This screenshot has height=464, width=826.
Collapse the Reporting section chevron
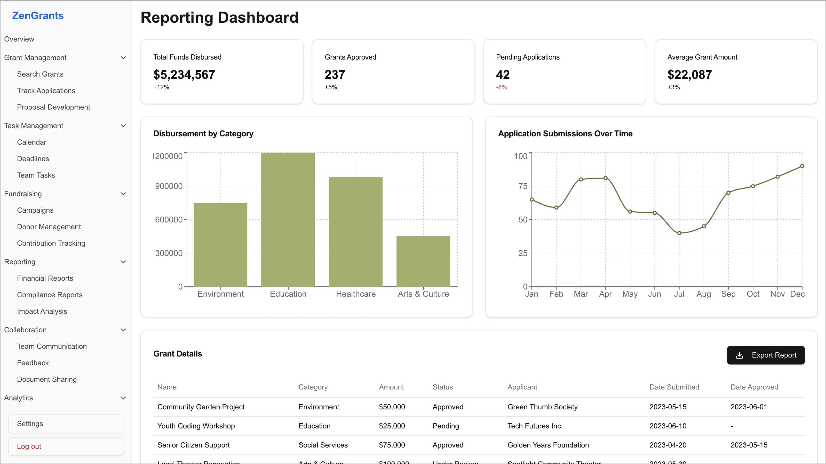(x=123, y=262)
